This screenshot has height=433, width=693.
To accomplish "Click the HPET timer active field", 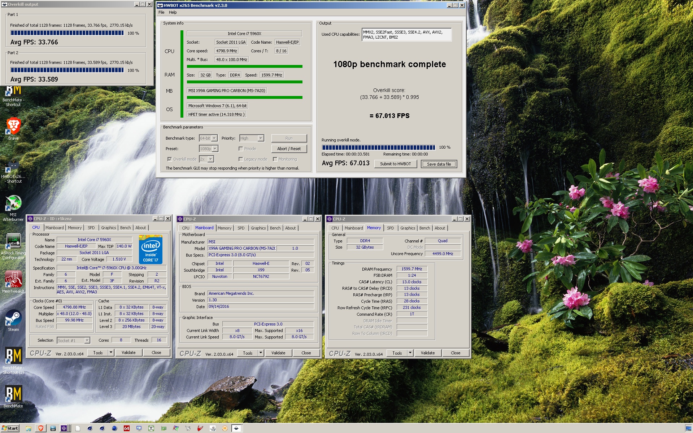I will pyautogui.click(x=216, y=114).
